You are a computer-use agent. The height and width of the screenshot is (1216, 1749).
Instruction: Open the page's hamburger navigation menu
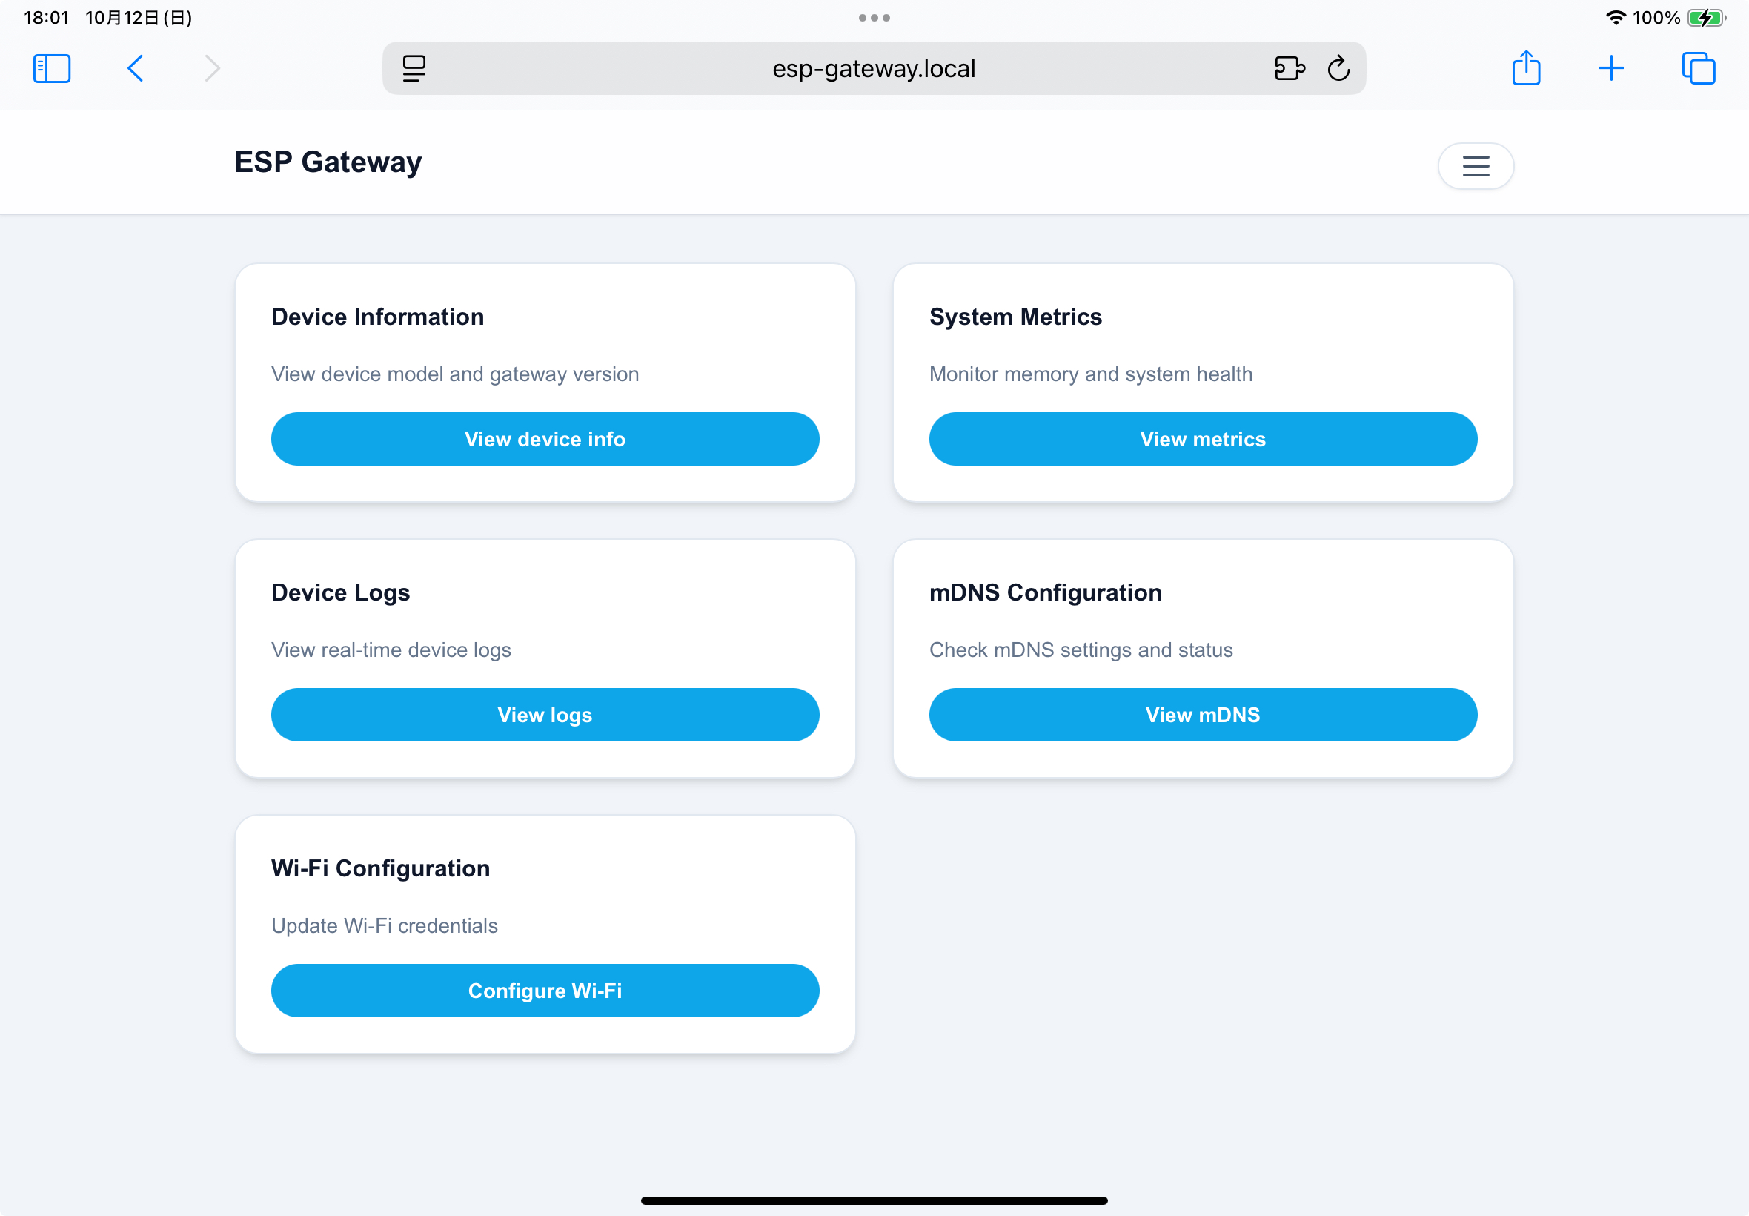point(1476,165)
